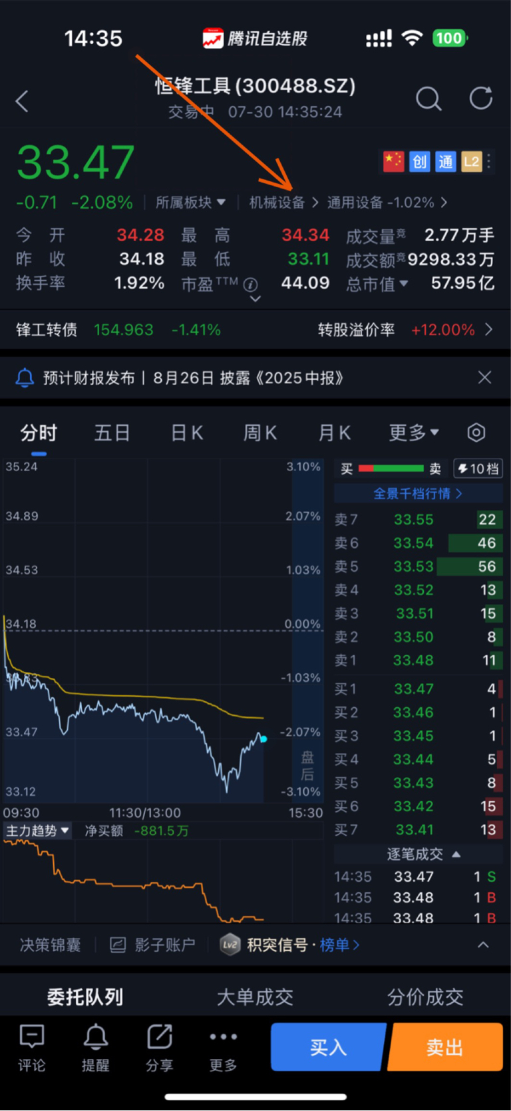Tap the China flag market badge
511x1111 pixels.
[x=393, y=161]
